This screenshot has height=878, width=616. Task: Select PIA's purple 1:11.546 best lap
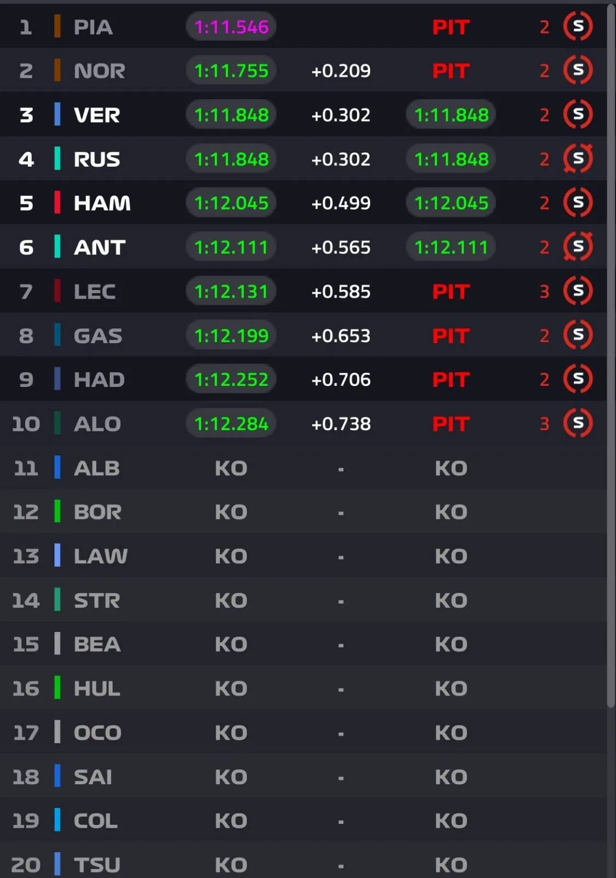231,26
